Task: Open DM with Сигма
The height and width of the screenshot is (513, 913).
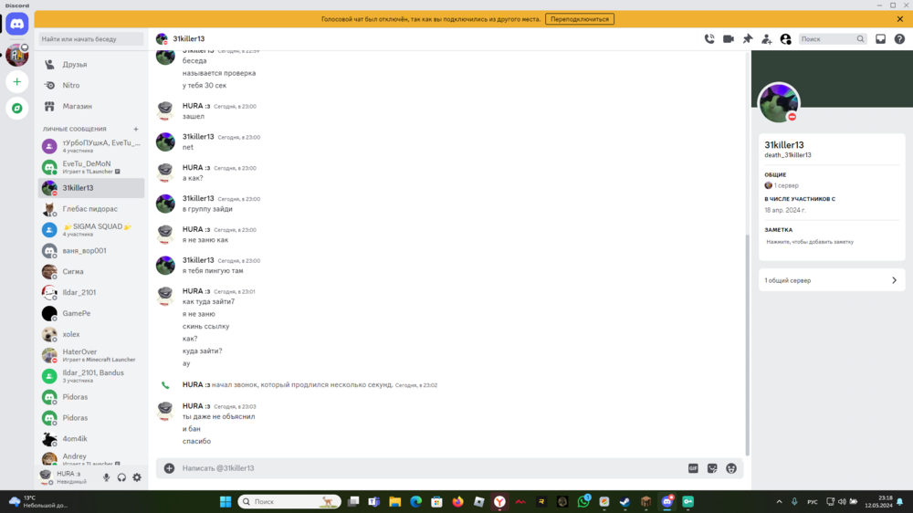Action: pos(90,272)
